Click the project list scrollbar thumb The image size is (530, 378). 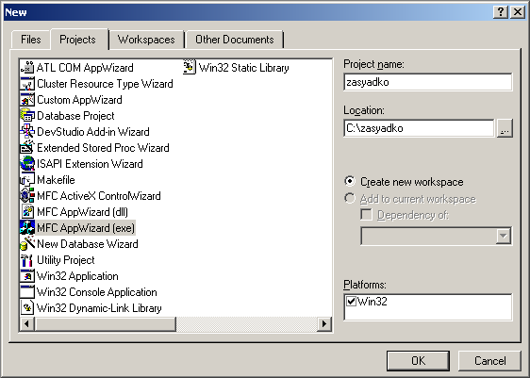[106, 324]
